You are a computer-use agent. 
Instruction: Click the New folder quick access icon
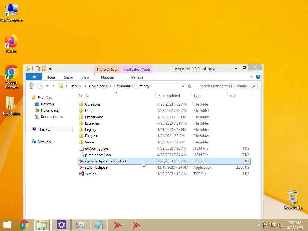45,69
